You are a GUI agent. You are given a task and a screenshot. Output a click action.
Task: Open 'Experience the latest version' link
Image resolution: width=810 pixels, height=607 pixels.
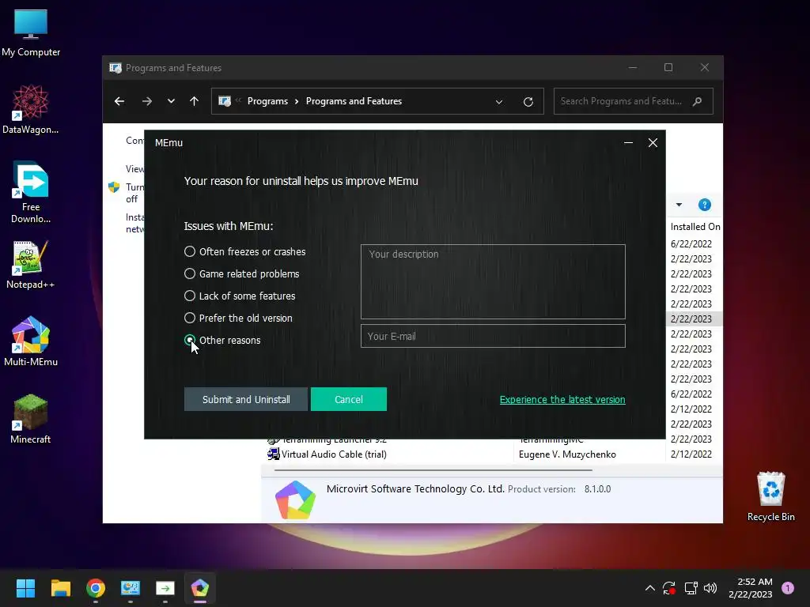(x=562, y=399)
